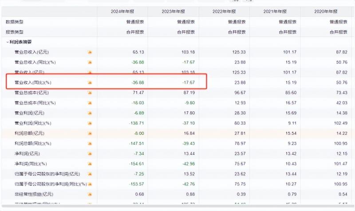Open chart icon for 净利润(同比)(%) row
Image resolution: width=355 pixels, height=211 pixels.
point(90,164)
